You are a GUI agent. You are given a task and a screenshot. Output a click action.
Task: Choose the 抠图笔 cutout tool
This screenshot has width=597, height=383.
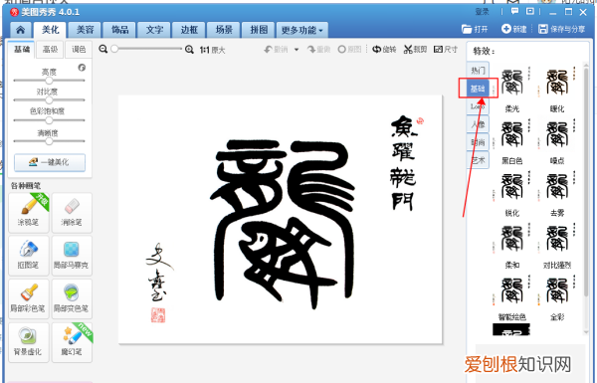(29, 256)
